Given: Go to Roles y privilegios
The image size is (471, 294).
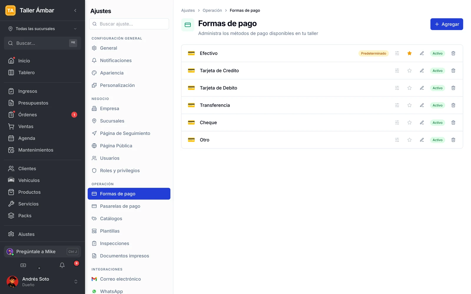Looking at the screenshot, I should [x=129, y=171].
